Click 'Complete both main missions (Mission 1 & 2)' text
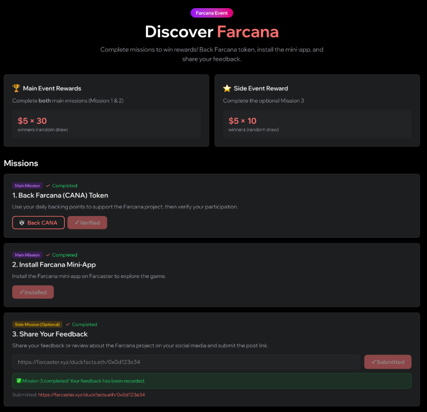 68,100
